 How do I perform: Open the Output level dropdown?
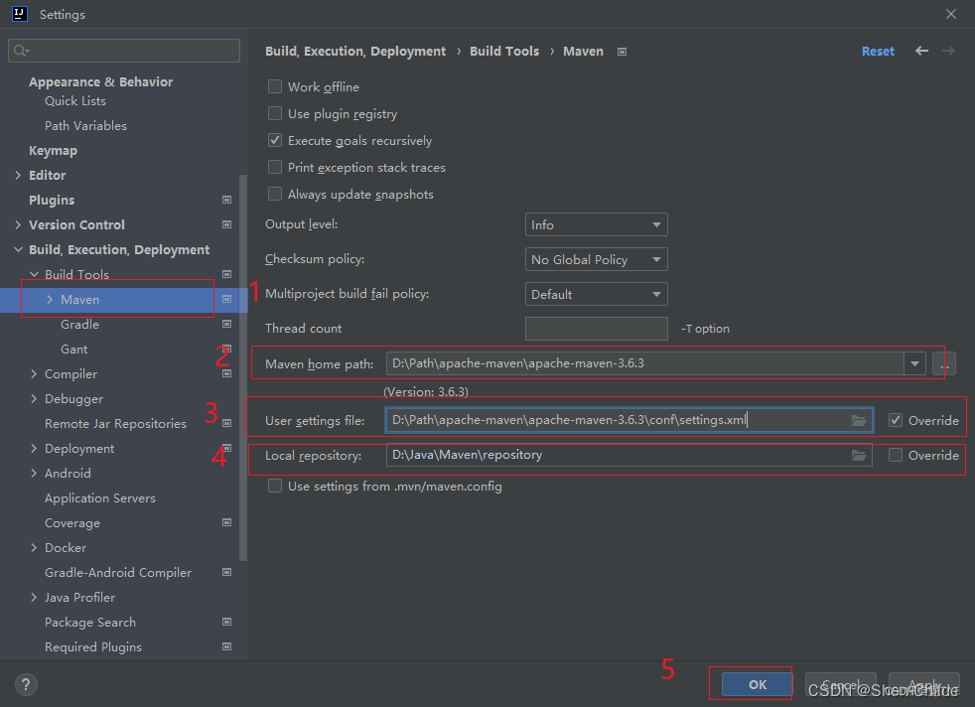[x=597, y=224]
